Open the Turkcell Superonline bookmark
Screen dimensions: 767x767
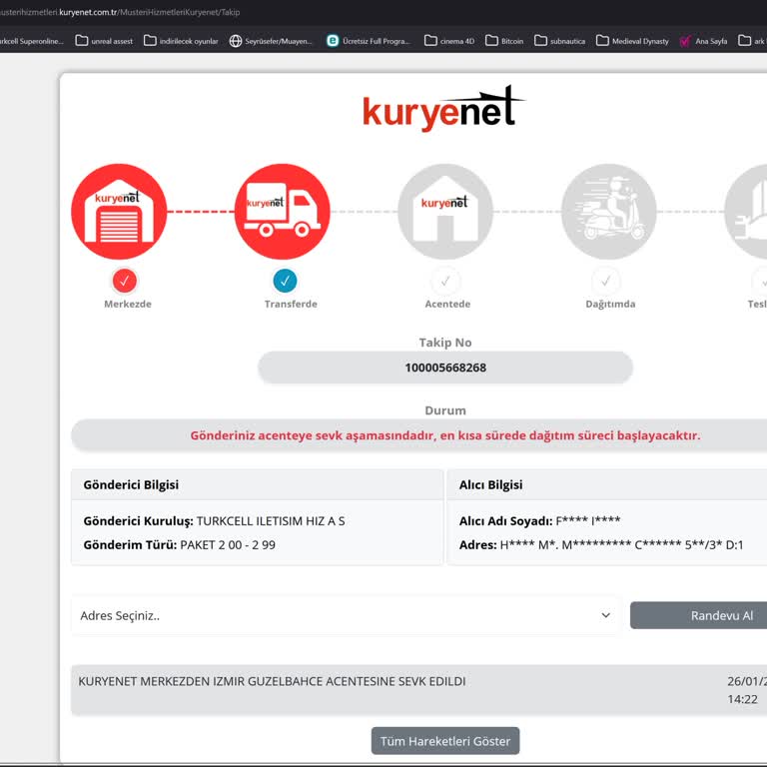[32, 41]
